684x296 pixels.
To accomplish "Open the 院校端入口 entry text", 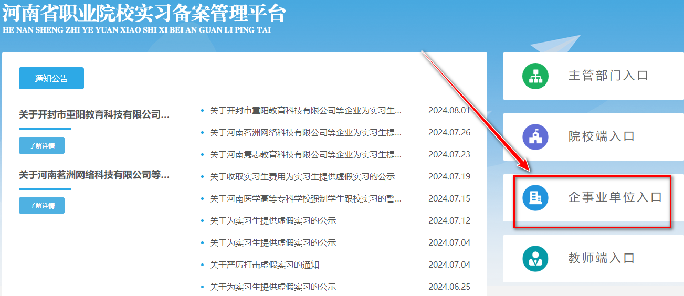I will (x=602, y=137).
